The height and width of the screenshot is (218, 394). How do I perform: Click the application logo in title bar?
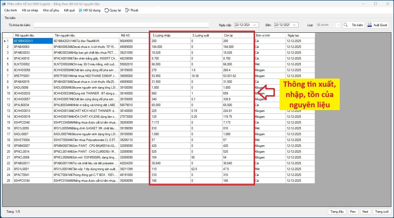(x=3, y=4)
